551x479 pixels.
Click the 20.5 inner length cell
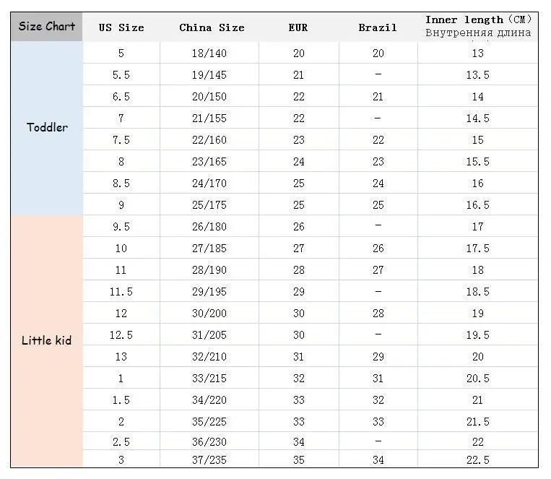[478, 379]
